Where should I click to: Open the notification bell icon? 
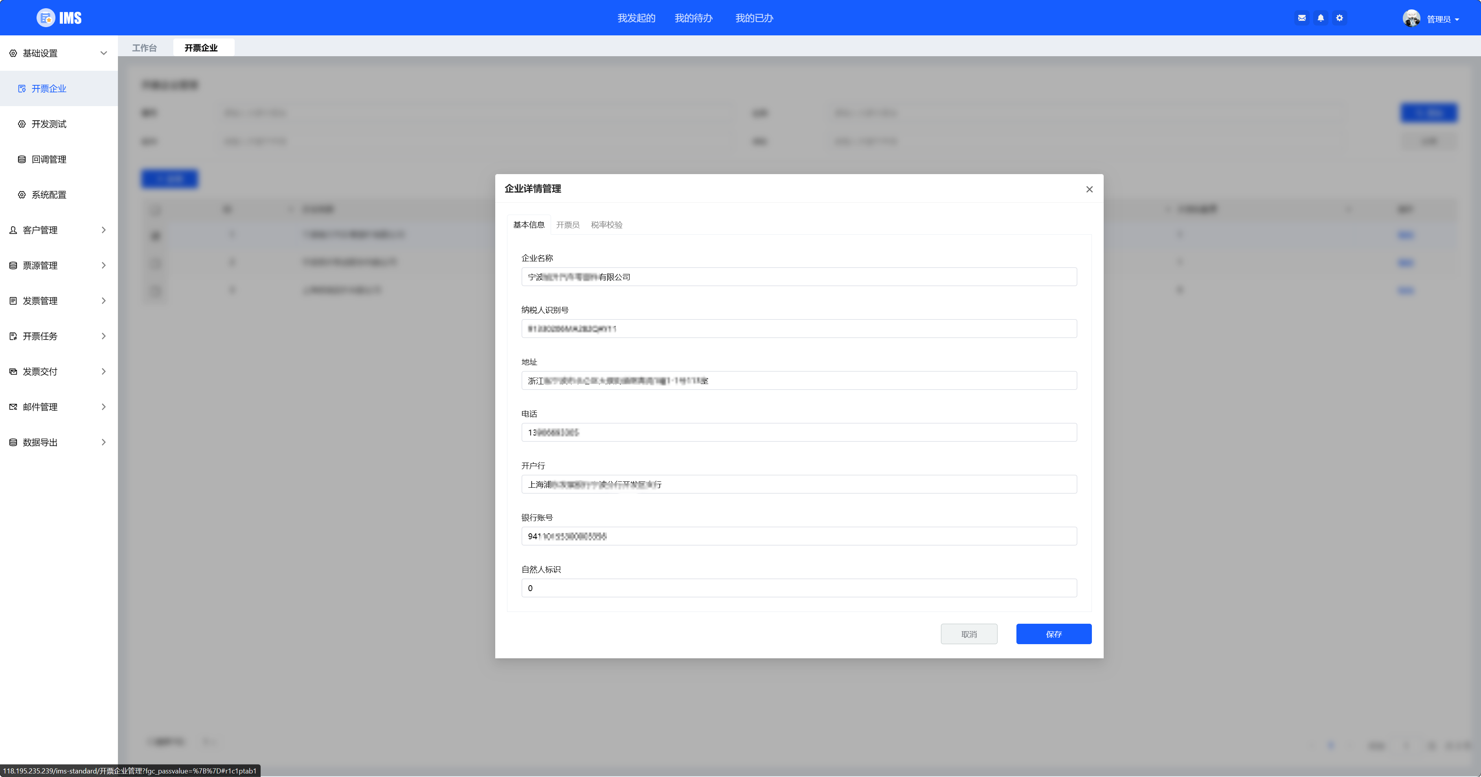pos(1321,18)
